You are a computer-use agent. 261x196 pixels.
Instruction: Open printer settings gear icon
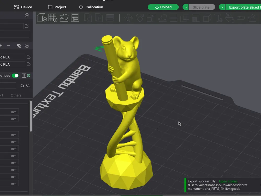[27, 15]
